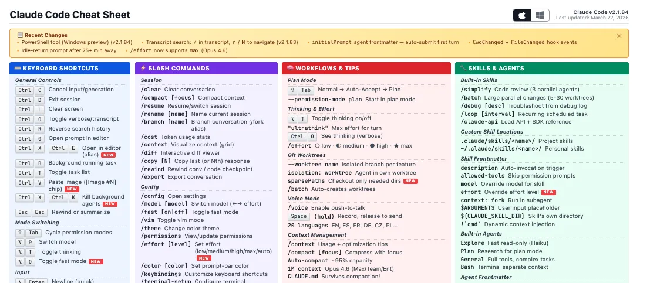Switch to the Apple macOS shortcut view
650x283 pixels.
[x=521, y=16]
